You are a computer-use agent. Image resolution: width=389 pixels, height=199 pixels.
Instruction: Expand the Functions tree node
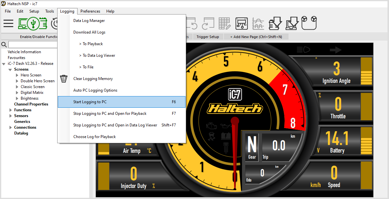pos(11,110)
